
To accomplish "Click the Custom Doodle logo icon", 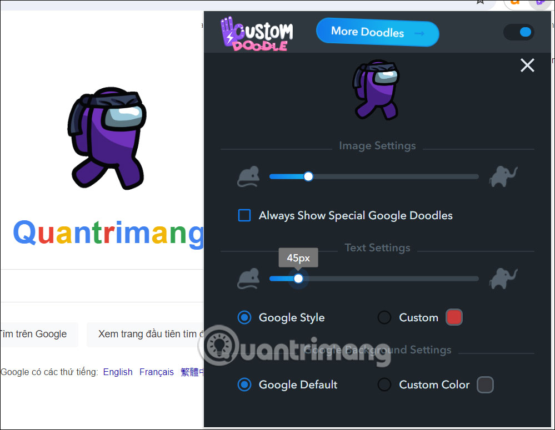I will [229, 32].
